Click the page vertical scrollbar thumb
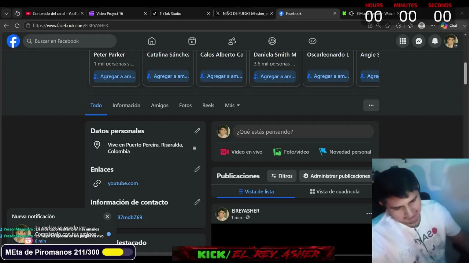 tap(466, 73)
